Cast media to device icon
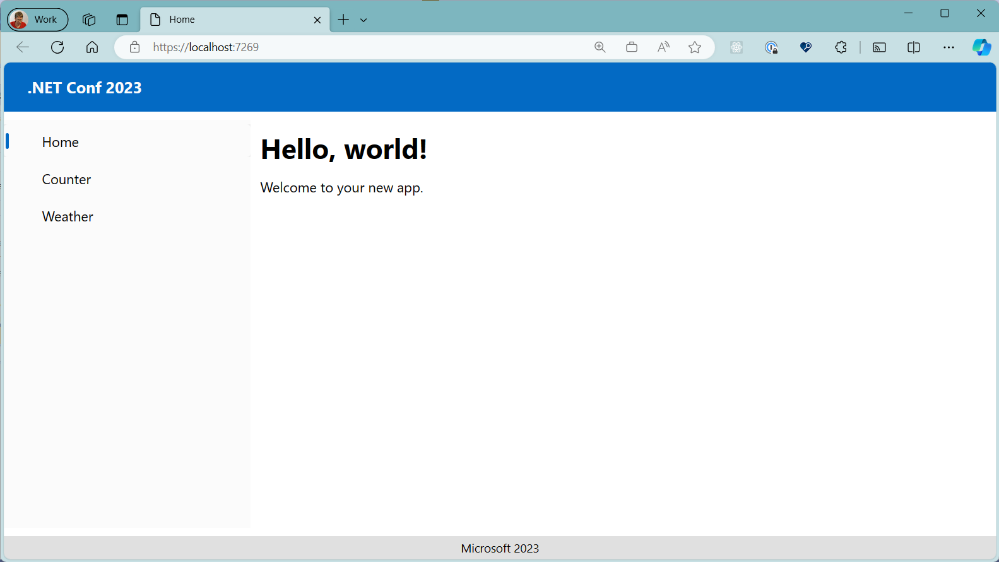This screenshot has width=999, height=562. (x=879, y=47)
